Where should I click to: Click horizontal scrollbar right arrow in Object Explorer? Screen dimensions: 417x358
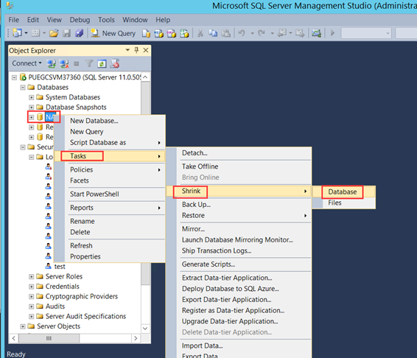[136, 338]
